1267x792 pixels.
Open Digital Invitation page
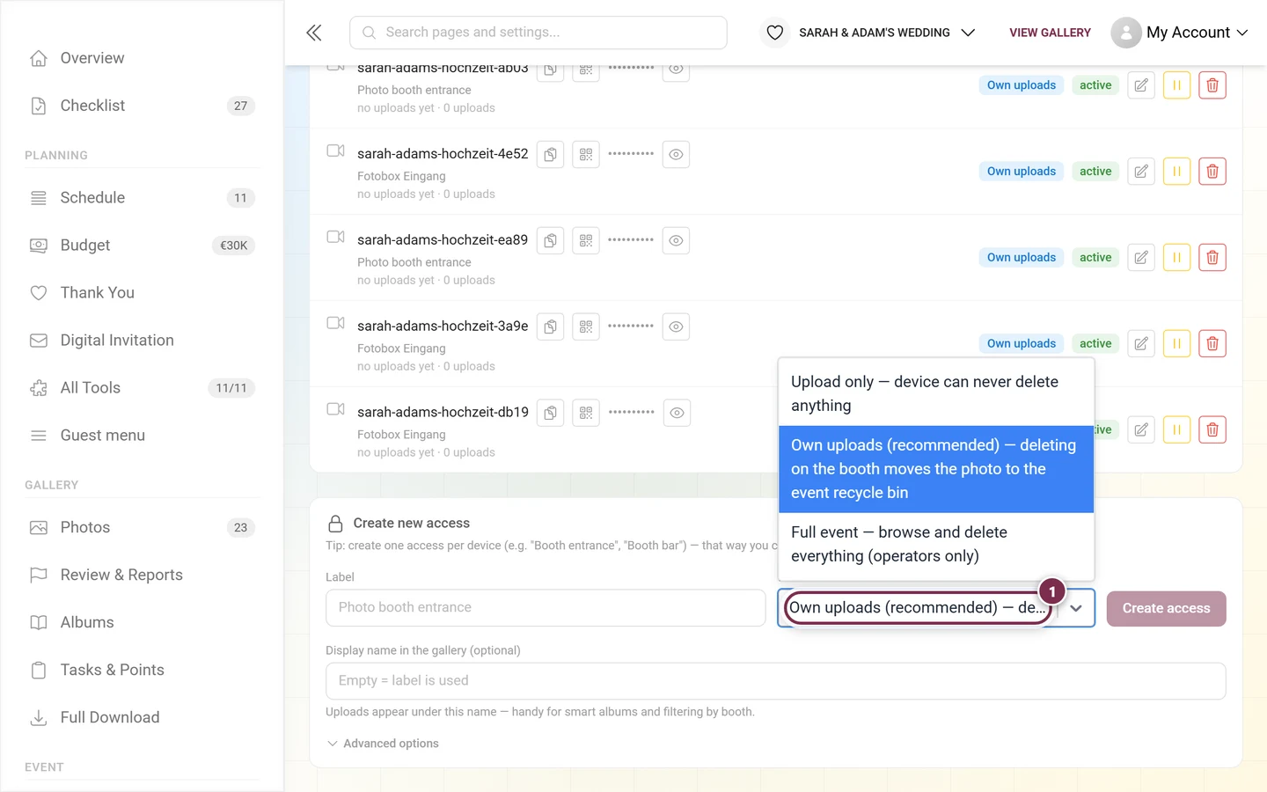click(x=142, y=341)
